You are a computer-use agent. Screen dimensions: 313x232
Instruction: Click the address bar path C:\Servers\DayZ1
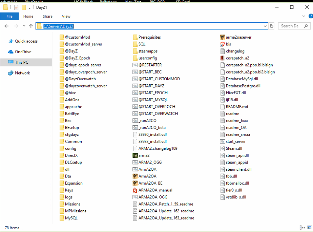(59, 26)
